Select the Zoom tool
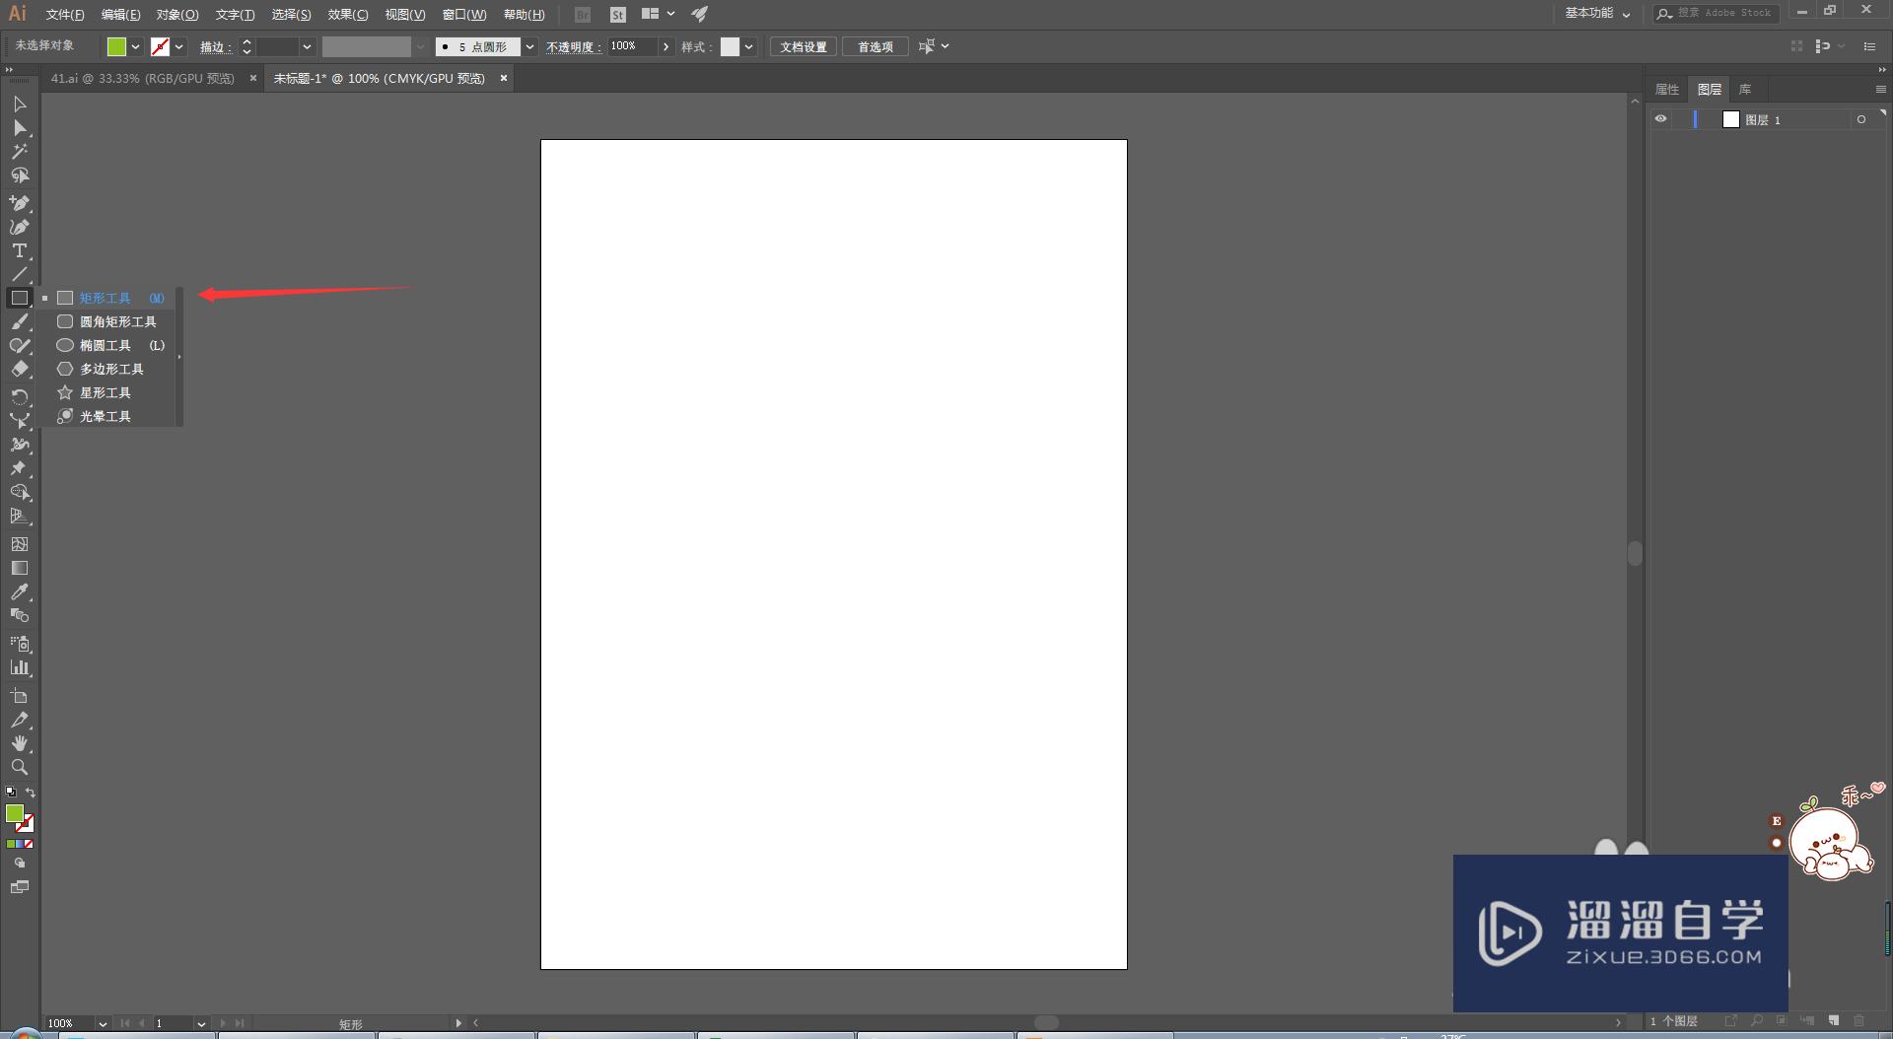Screen dimensions: 1893x1039 pyautogui.click(x=20, y=768)
